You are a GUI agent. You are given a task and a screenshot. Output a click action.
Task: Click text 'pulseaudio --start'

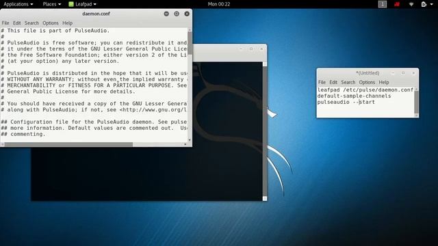click(x=346, y=102)
